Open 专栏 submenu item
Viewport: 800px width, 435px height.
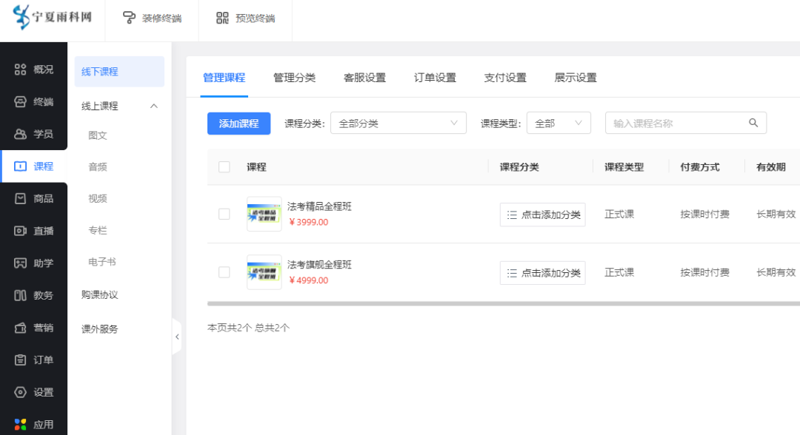pos(98,230)
